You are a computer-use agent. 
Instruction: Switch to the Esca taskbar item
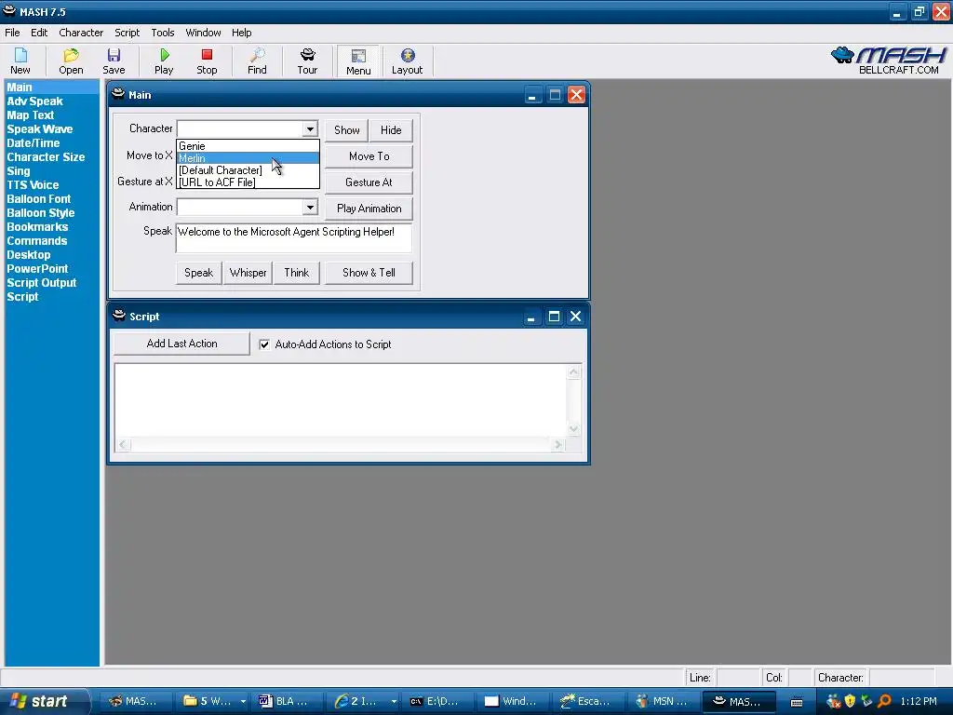coord(587,701)
